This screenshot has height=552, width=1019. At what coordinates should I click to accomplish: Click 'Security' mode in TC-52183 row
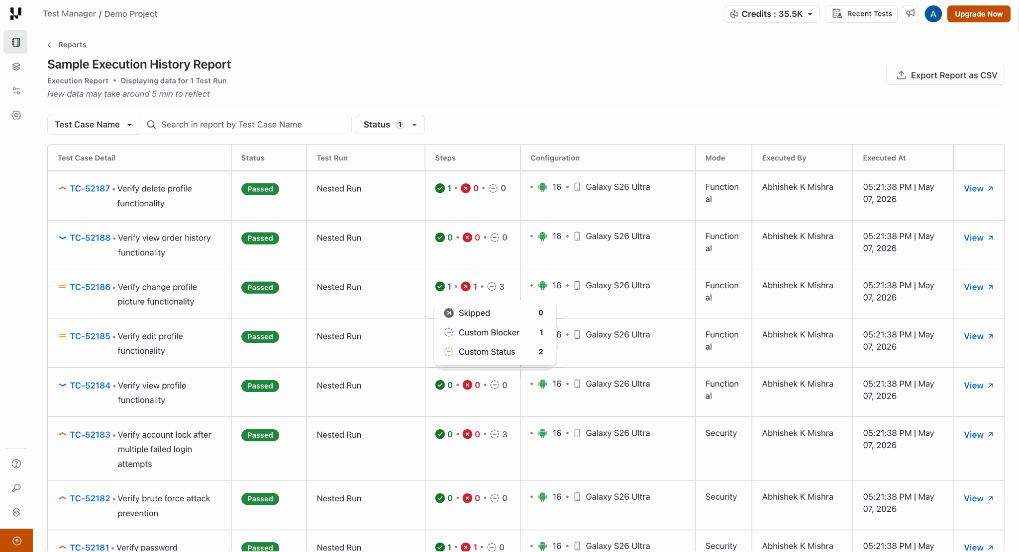pyautogui.click(x=721, y=433)
